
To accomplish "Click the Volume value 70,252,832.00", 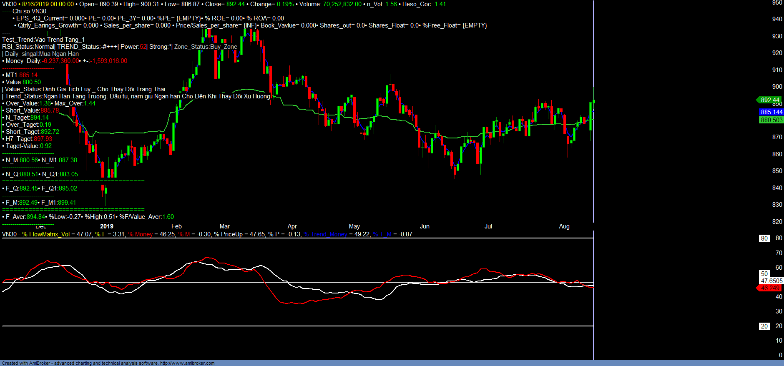I will [342, 4].
